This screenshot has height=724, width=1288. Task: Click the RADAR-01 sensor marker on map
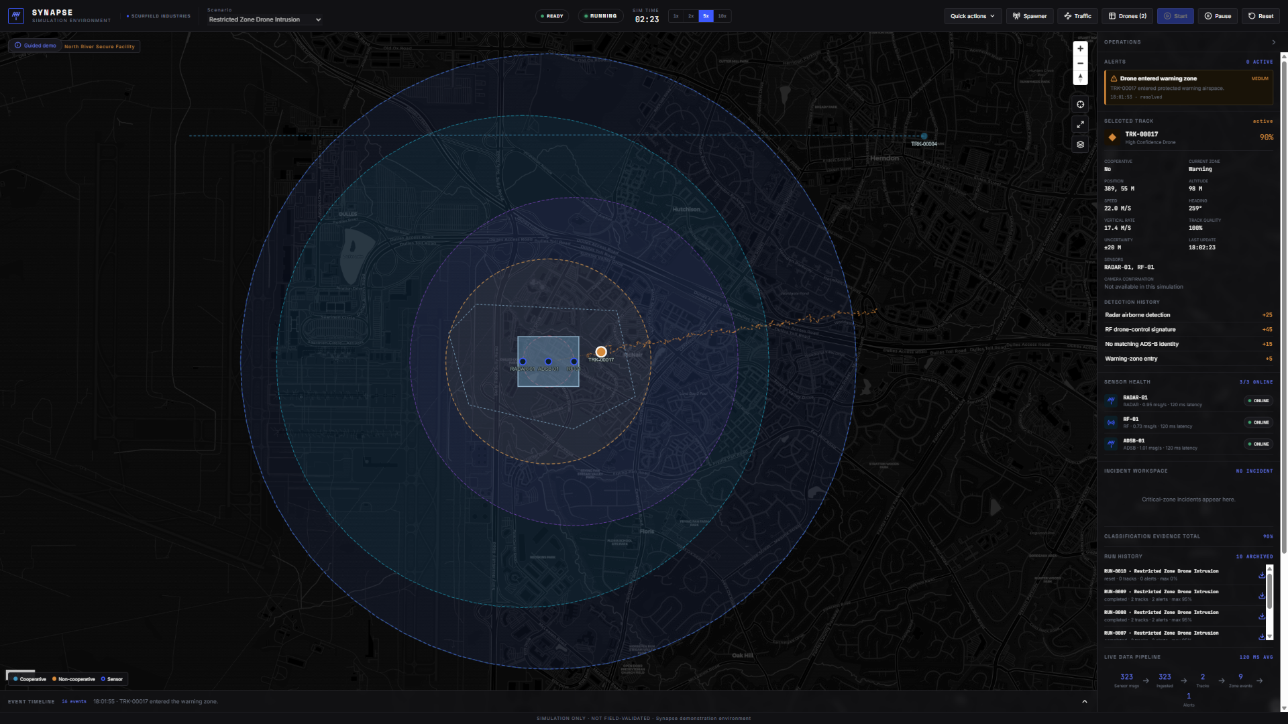click(x=523, y=361)
